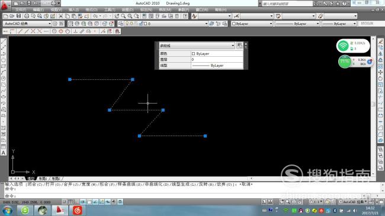Image resolution: width=385 pixels, height=216 pixels.
Task: Switch to the Layout1 tab
Action: [43, 179]
